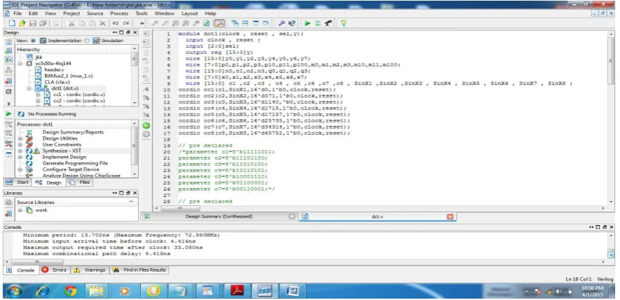The width and height of the screenshot is (620, 300).
Task: Click the jkk project item in the hierarchy
Action: (x=39, y=57)
